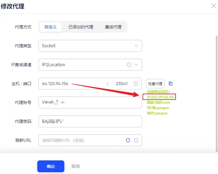Click the blue refresh icon in 刷新URL

128,140
